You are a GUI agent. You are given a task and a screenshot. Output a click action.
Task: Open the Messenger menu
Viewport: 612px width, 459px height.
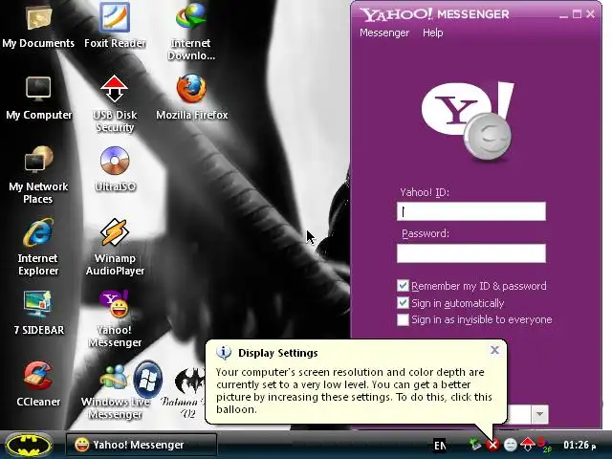tap(384, 33)
